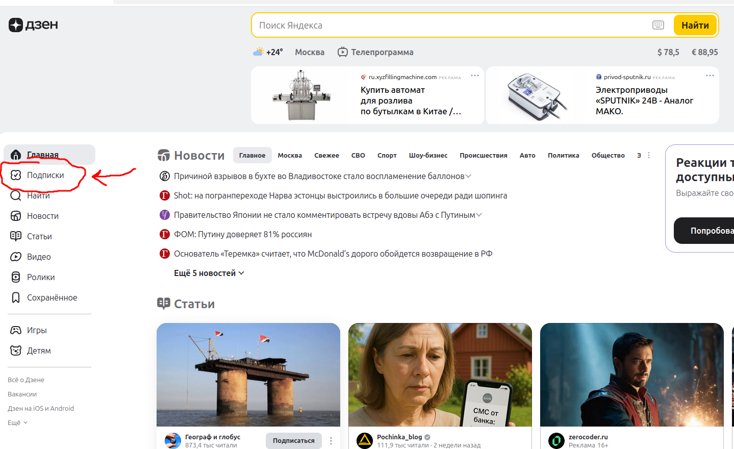Click the Дзен logo
Image resolution: width=734 pixels, height=449 pixels.
click(33, 25)
